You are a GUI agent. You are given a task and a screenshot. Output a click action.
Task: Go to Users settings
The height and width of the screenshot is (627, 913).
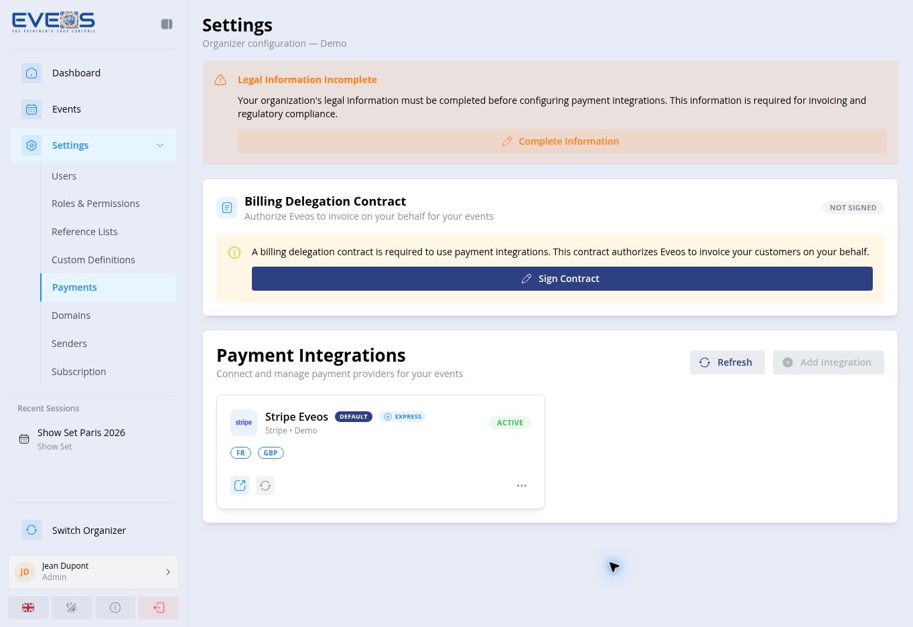[x=64, y=176]
